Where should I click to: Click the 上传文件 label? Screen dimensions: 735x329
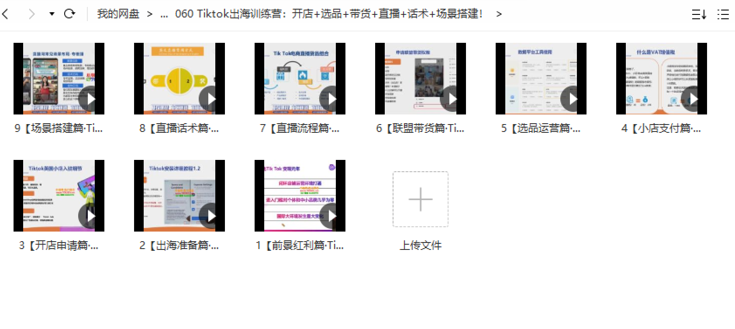click(x=421, y=245)
